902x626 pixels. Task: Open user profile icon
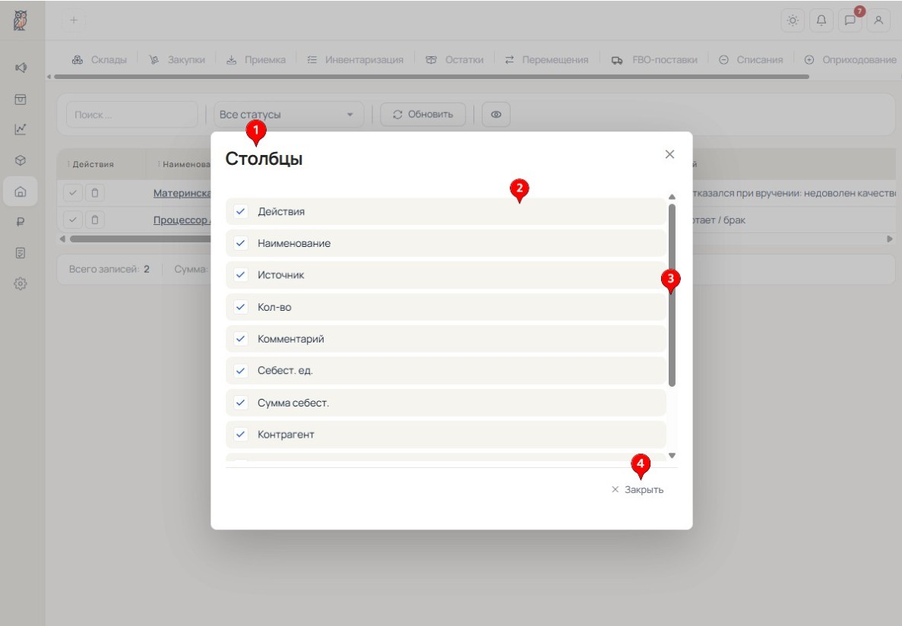coord(878,21)
